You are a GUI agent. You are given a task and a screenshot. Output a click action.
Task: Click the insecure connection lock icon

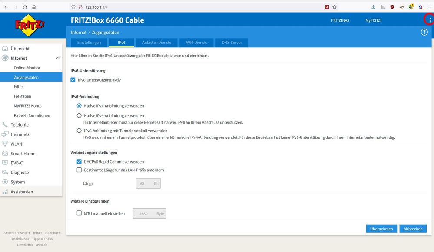click(80, 7)
